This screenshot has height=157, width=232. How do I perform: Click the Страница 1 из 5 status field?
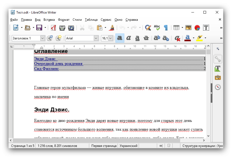tap(23, 146)
